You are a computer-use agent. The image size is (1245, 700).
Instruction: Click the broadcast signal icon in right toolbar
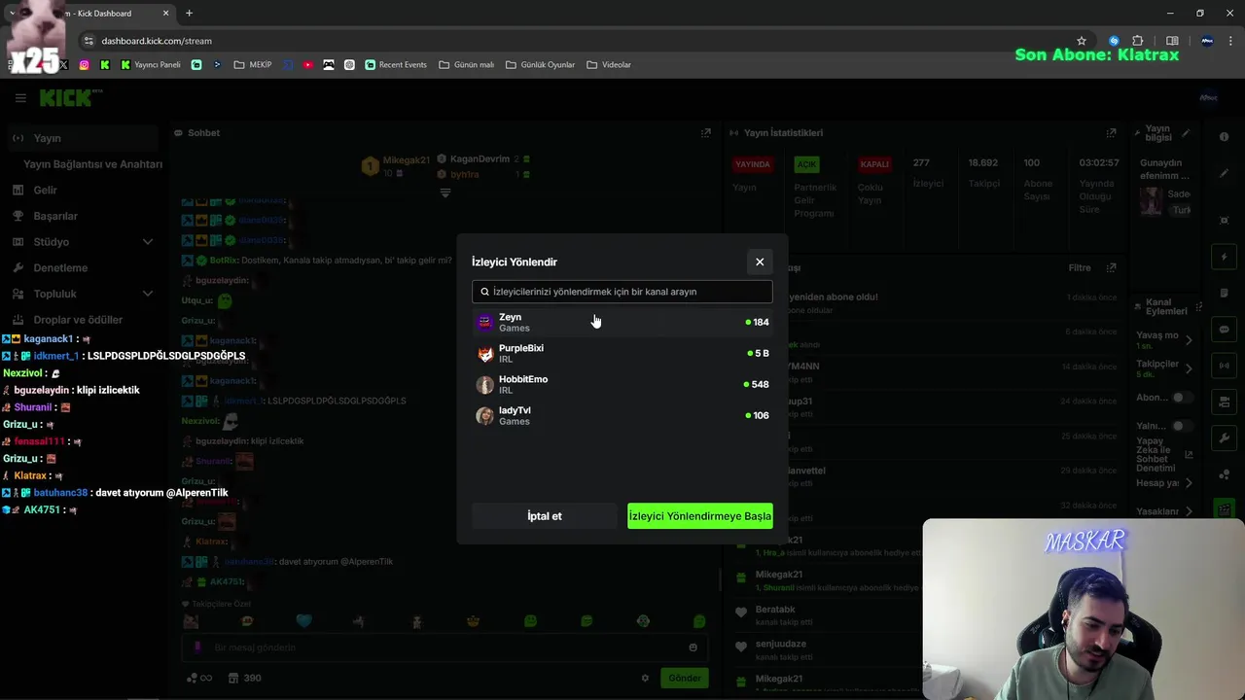pos(1224,366)
